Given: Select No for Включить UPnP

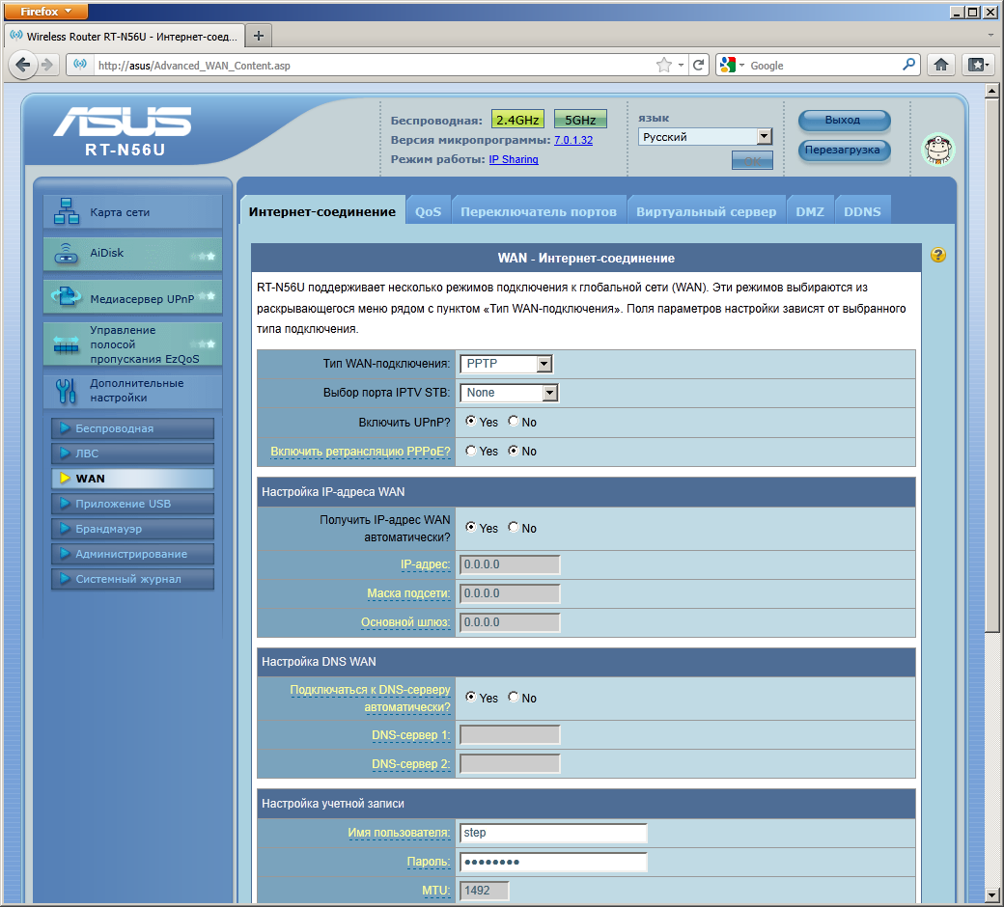Looking at the screenshot, I should 514,421.
